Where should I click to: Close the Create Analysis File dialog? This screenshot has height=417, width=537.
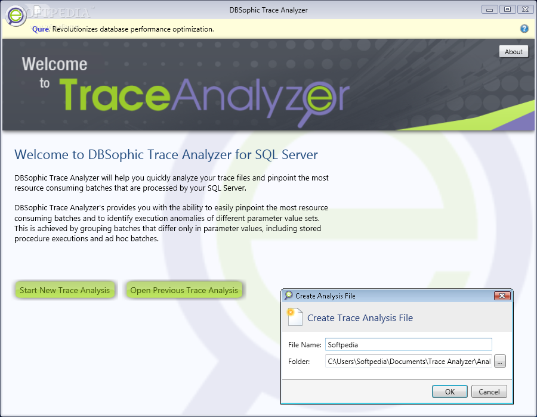502,295
